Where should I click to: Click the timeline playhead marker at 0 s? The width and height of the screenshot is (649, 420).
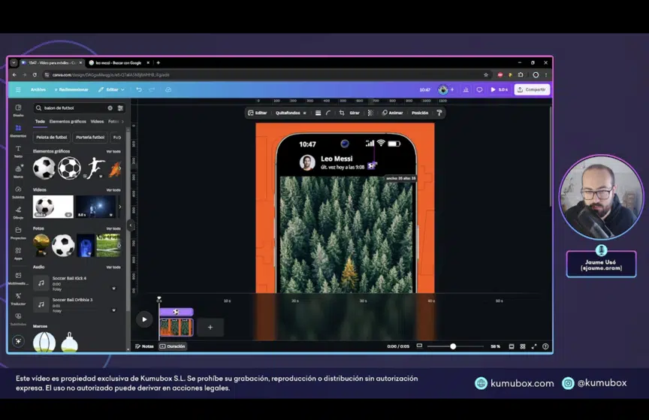point(159,299)
